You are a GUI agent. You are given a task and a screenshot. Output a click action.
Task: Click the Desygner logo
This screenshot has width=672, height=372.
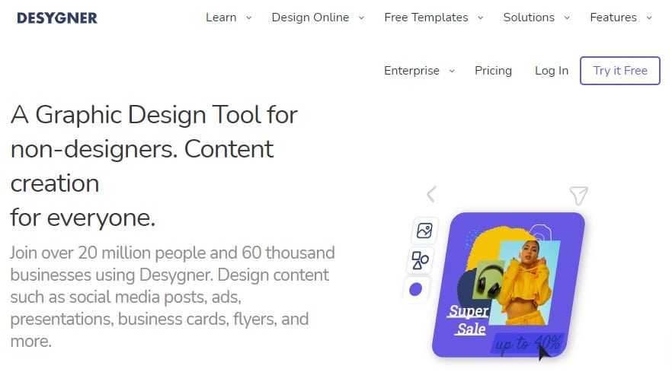57,18
